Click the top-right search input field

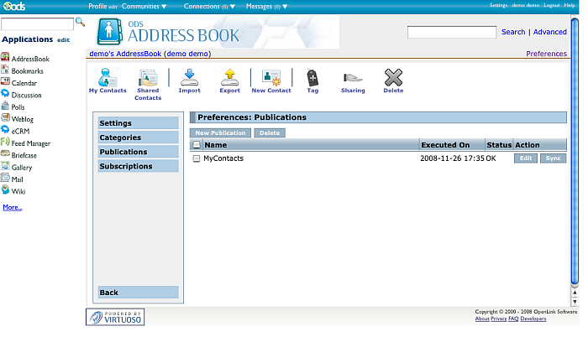tap(452, 32)
